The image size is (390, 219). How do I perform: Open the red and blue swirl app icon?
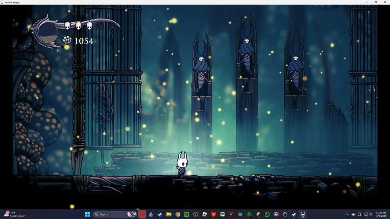(231, 214)
